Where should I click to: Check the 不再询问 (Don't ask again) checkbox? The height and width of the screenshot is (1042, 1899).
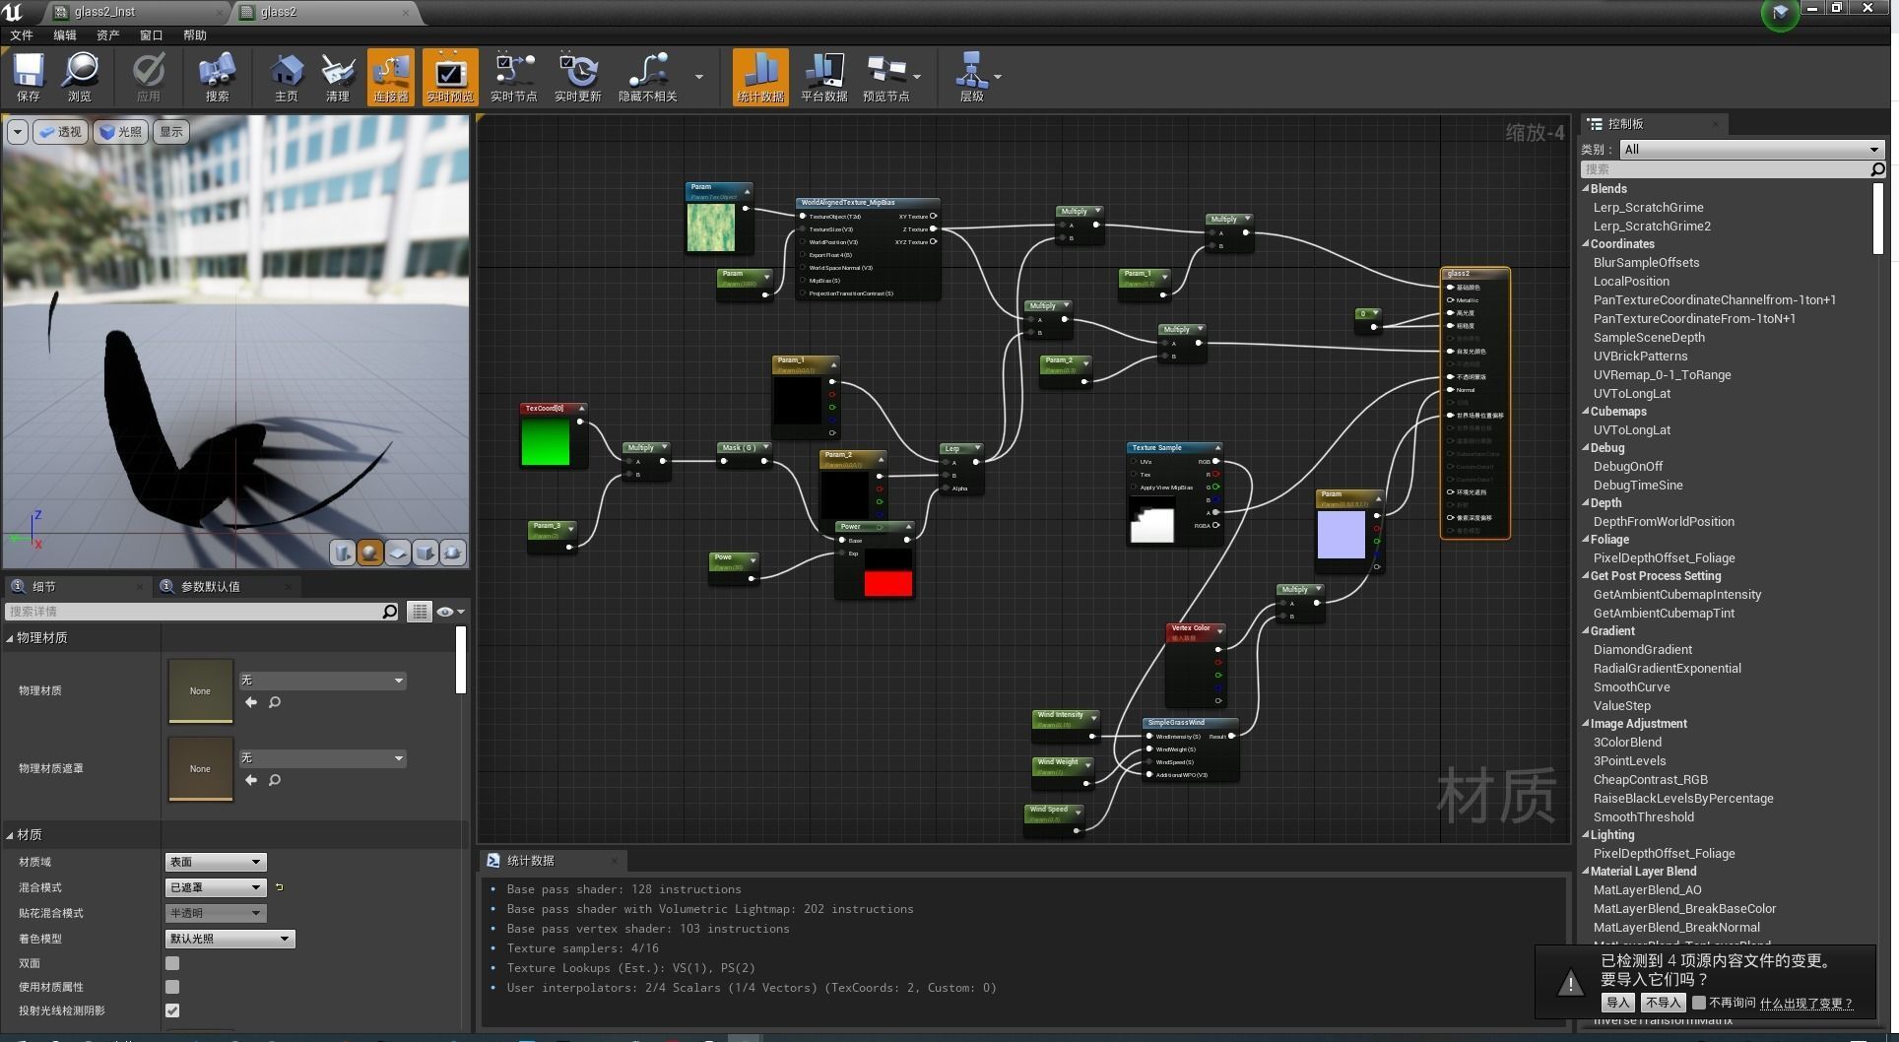pos(1698,1003)
